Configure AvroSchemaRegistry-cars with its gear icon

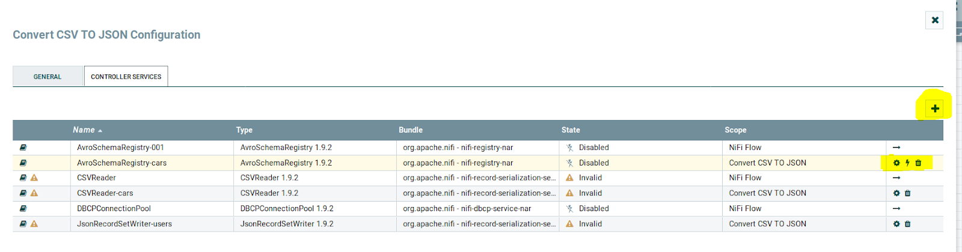[x=896, y=163]
